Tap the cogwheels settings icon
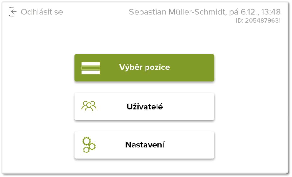This screenshot has height=177, width=292. click(x=89, y=145)
